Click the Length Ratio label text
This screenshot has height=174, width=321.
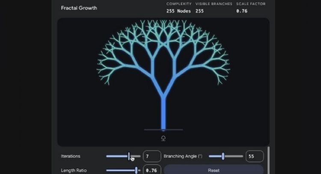click(x=74, y=170)
